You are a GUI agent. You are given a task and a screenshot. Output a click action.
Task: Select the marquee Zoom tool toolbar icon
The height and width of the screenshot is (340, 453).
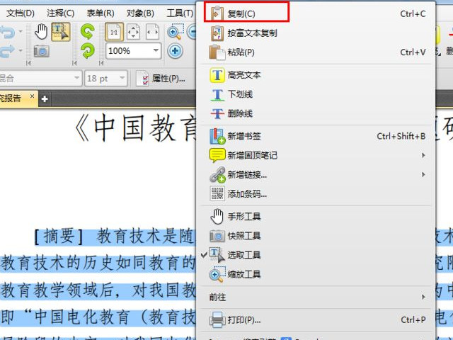click(x=175, y=32)
